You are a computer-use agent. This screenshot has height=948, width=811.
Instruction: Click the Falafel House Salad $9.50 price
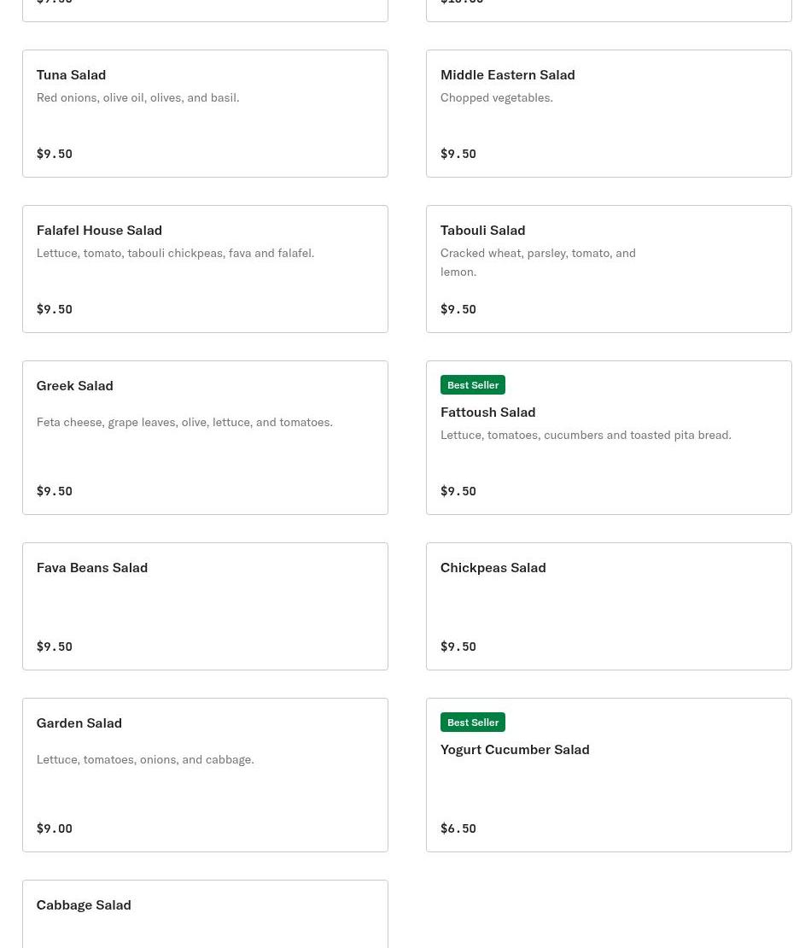click(x=55, y=309)
